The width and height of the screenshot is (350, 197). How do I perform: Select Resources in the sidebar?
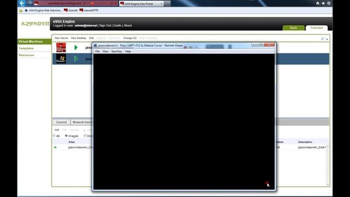pos(26,55)
